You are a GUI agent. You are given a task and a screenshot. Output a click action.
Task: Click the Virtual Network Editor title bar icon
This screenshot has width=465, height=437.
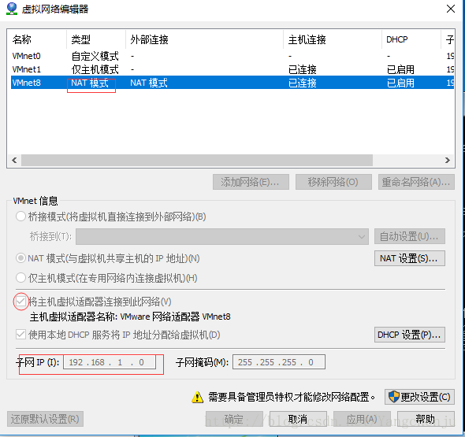(12, 9)
